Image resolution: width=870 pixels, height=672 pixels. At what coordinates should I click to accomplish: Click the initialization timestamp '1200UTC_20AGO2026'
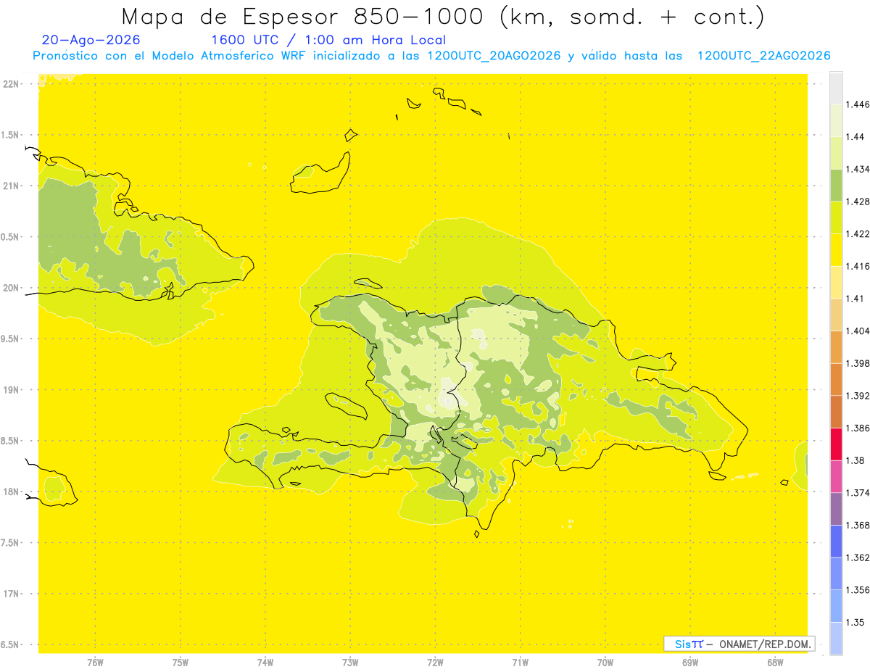click(x=494, y=56)
